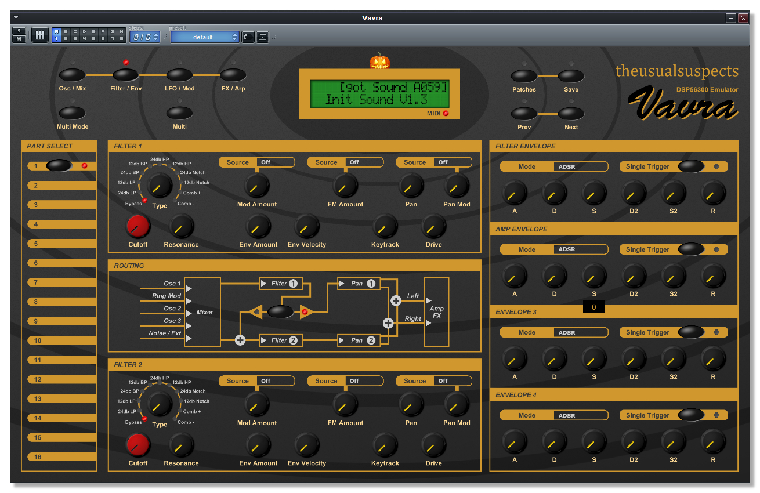Click the Next patch button

click(x=571, y=114)
